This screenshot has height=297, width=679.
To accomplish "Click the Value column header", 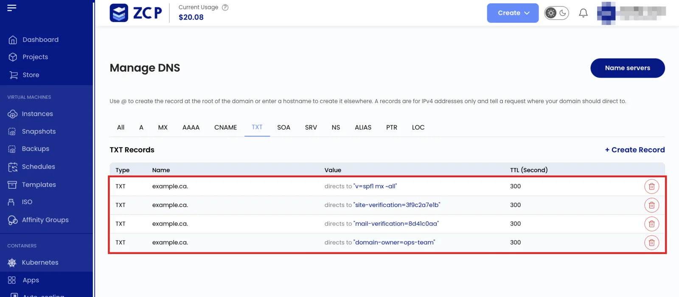I will pyautogui.click(x=333, y=170).
